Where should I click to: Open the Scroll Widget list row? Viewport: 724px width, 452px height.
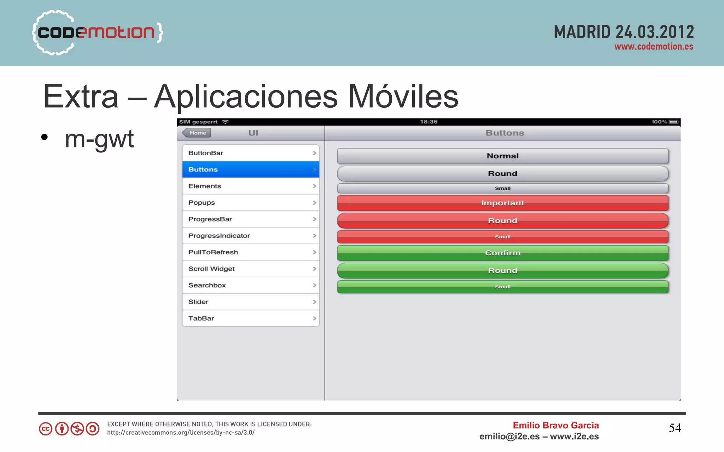[x=251, y=269]
